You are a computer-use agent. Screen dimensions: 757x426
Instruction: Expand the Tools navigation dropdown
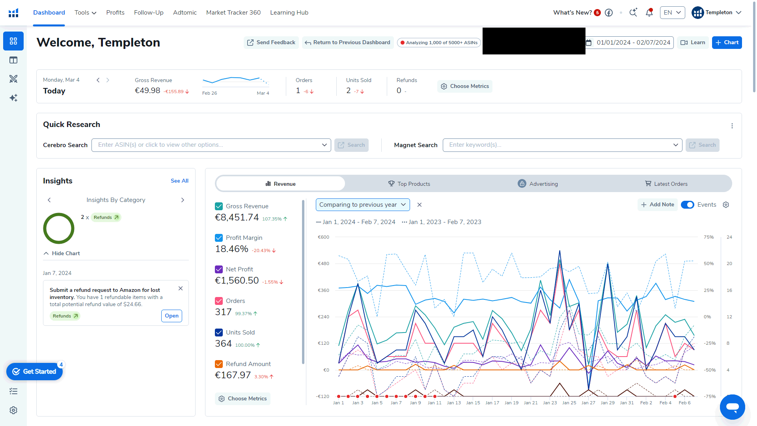click(85, 13)
